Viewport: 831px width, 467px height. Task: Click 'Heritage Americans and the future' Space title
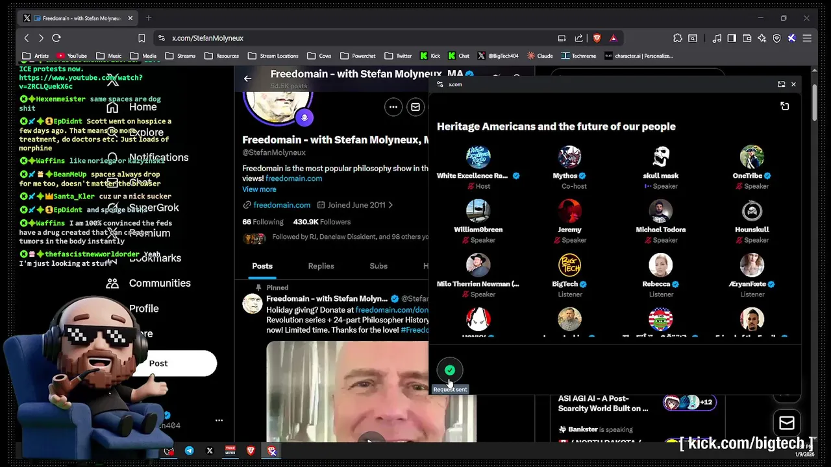coord(556,126)
